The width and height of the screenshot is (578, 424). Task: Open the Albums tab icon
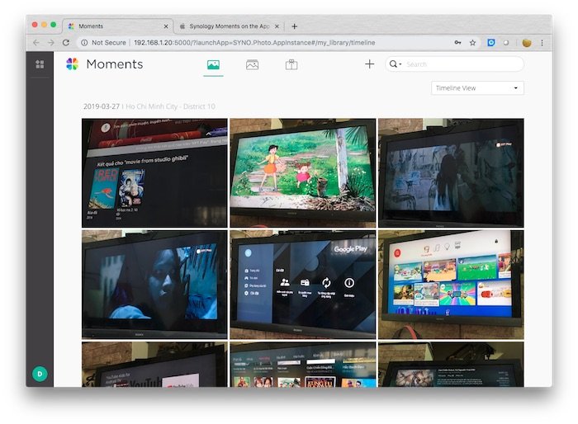click(x=252, y=65)
